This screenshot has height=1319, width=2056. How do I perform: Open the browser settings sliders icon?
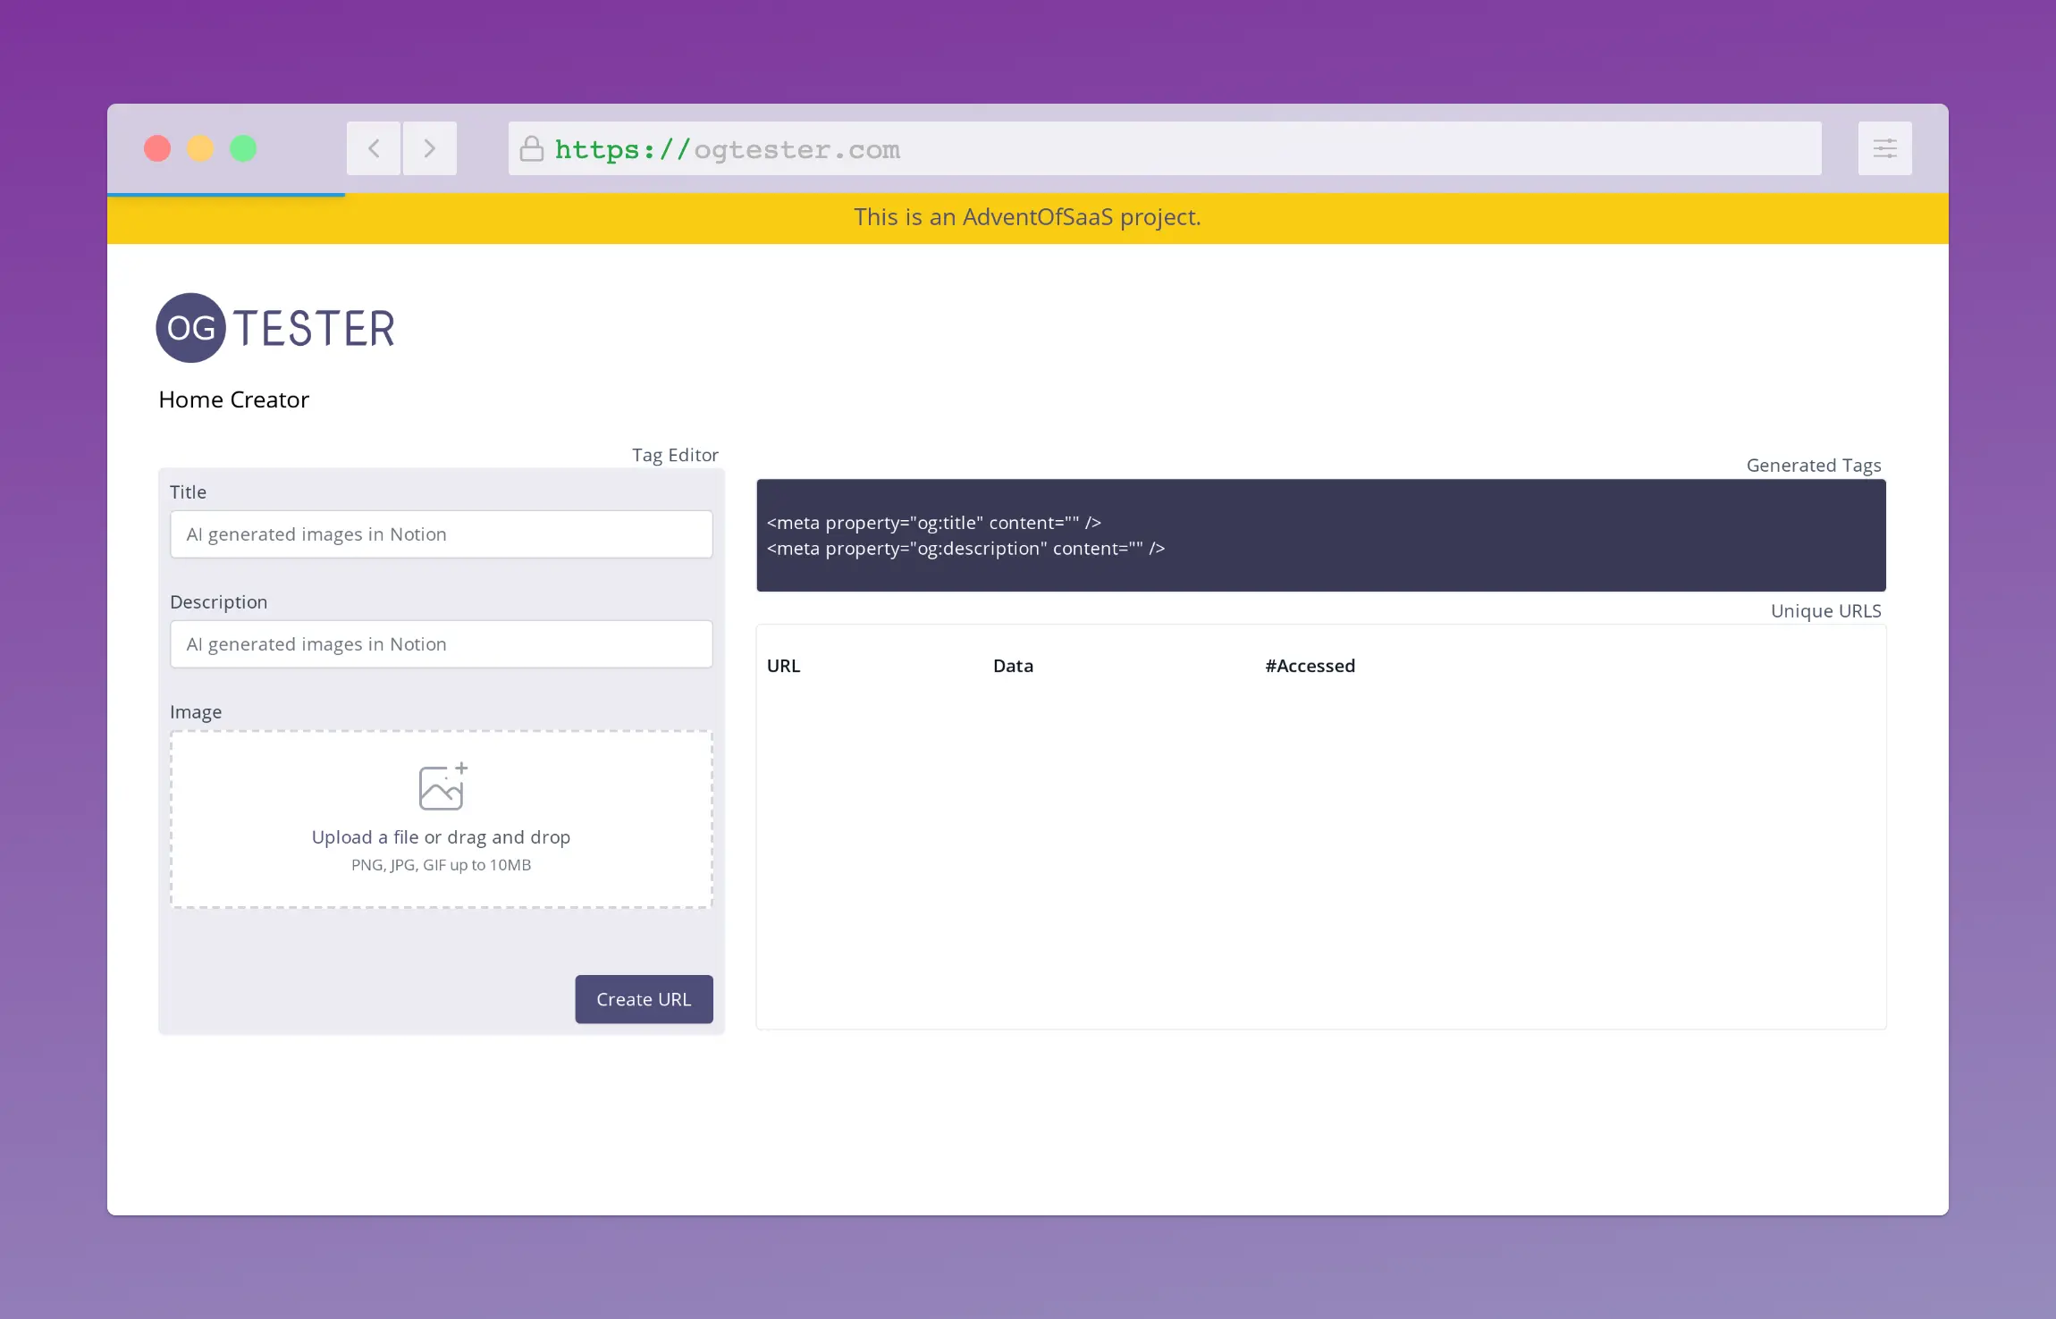point(1884,147)
